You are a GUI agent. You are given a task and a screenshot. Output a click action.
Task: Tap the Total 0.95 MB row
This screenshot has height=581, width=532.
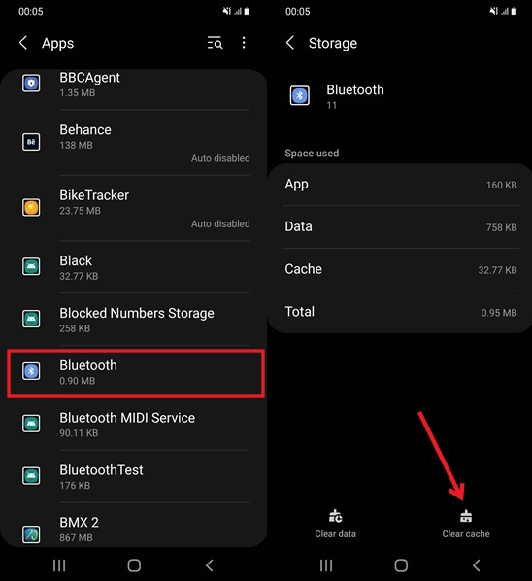401,312
